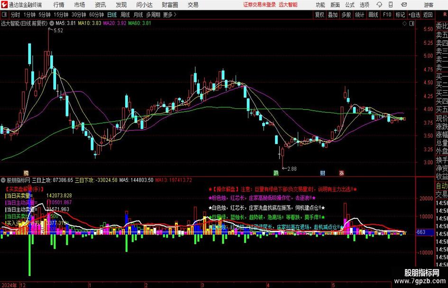The image size is (448, 288).
Task: Click the 叠加 overlay button
Action: point(333,15)
